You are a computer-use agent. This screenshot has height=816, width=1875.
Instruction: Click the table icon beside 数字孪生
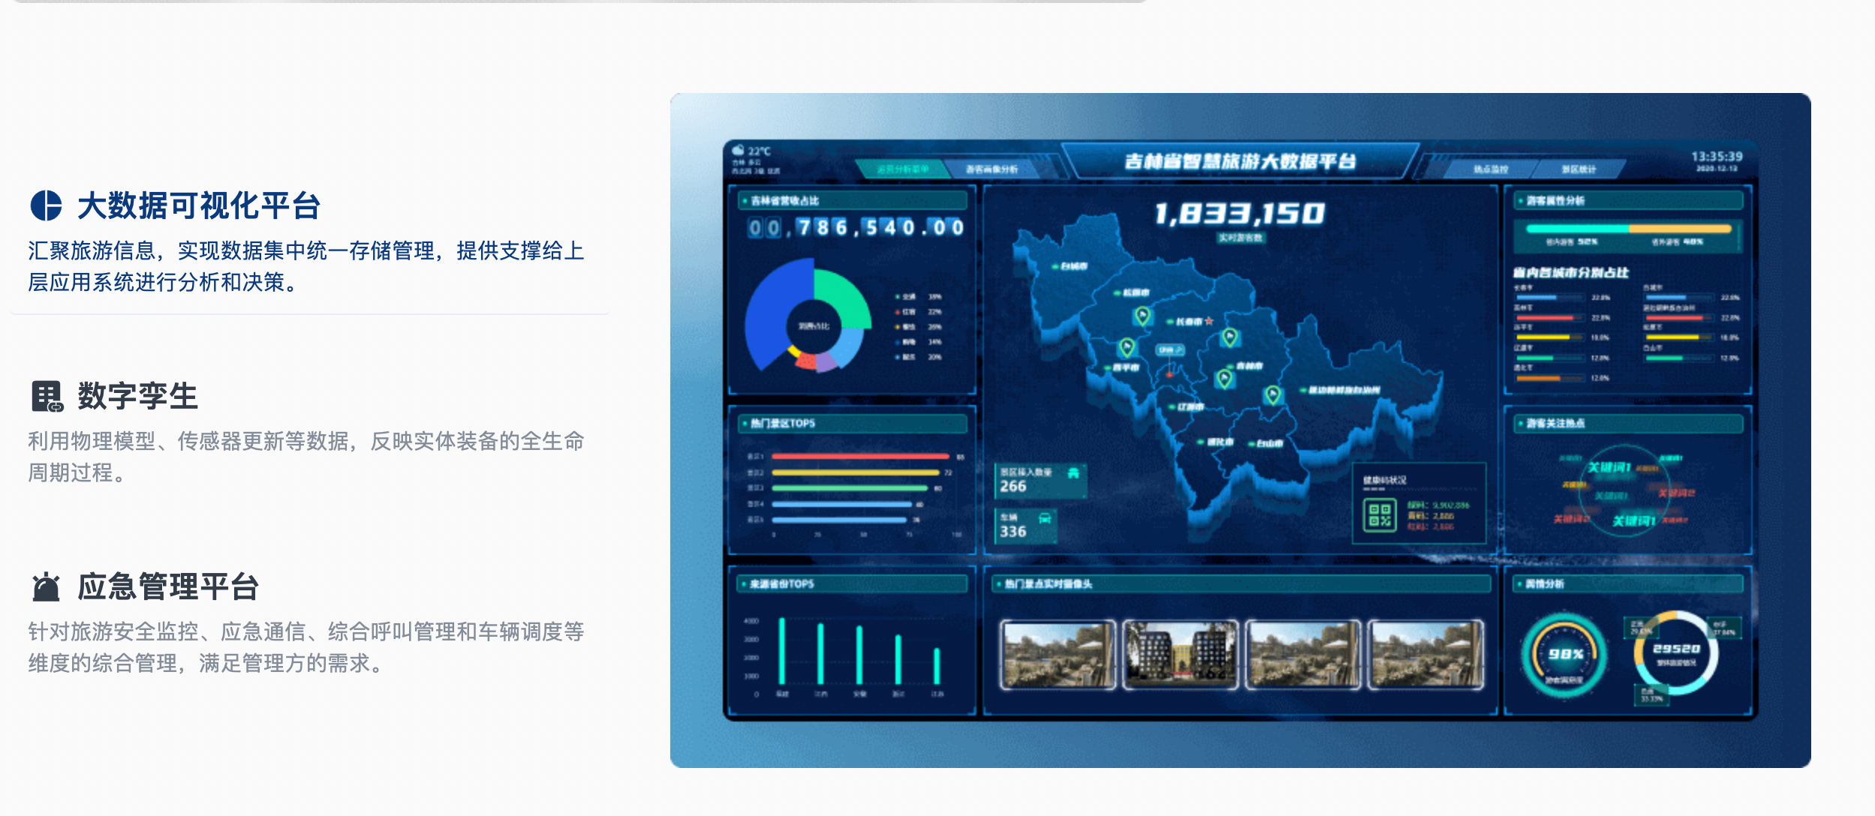tap(47, 396)
